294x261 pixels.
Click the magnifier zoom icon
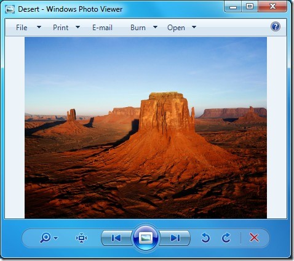[46, 238]
